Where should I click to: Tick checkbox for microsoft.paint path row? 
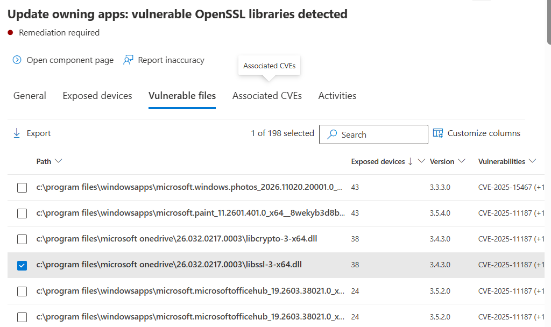point(22,213)
